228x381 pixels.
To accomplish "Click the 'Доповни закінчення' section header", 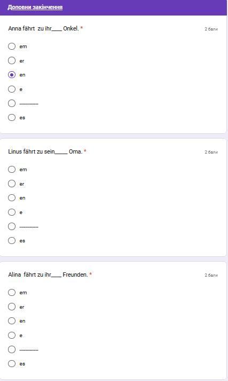I will pyautogui.click(x=35, y=7).
